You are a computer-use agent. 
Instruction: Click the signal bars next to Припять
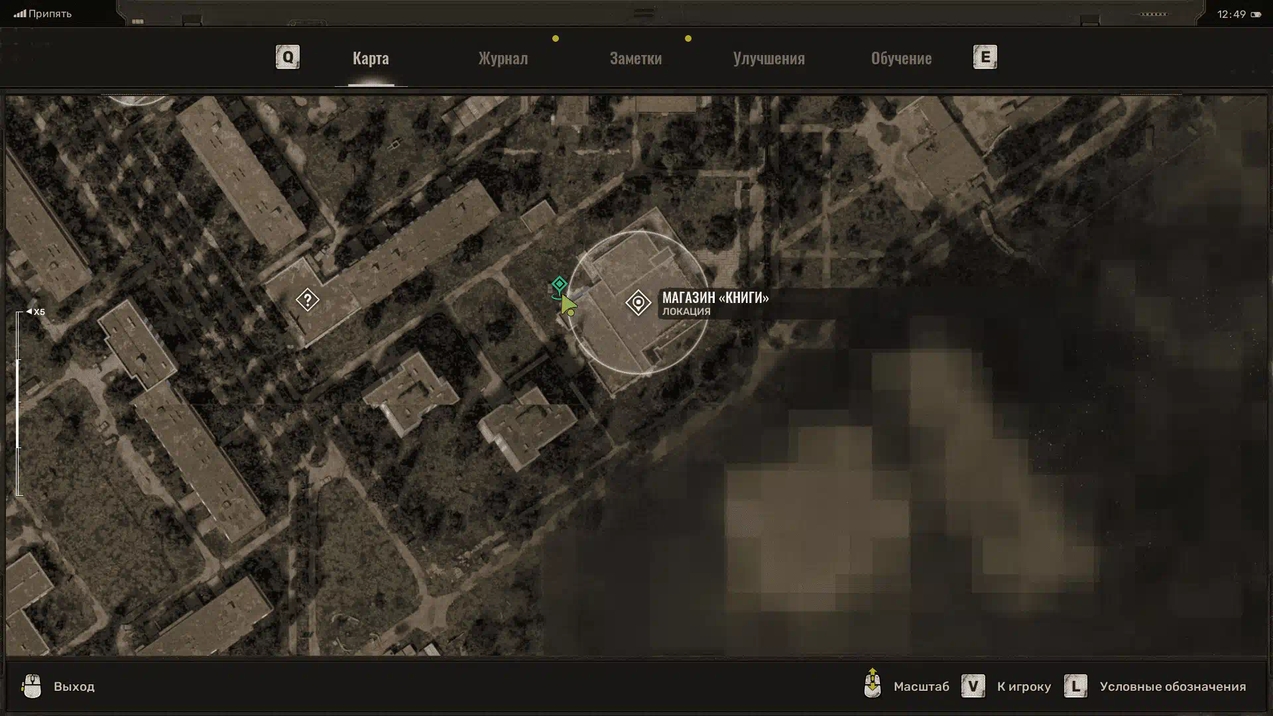(x=20, y=13)
